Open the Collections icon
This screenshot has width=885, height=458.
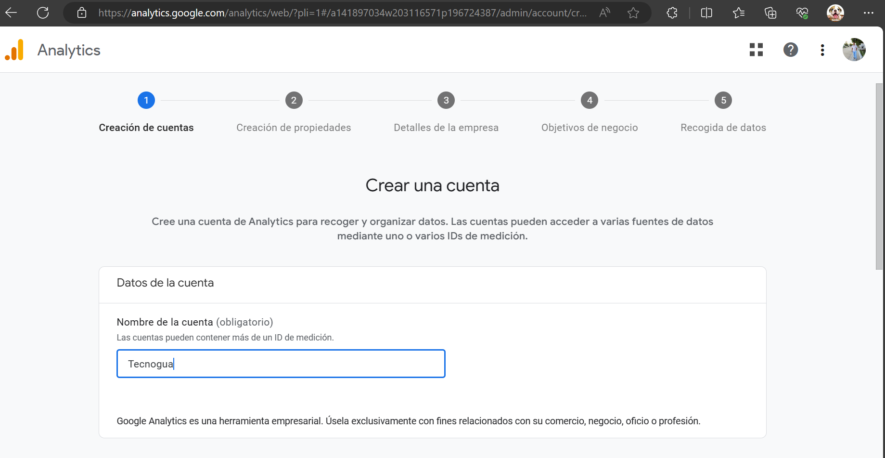[x=770, y=13]
